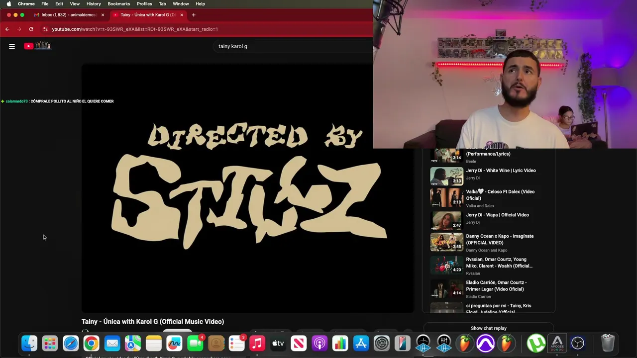Click Imagínate thumbnail showing 2:55
The height and width of the screenshot is (358, 637).
(x=446, y=242)
